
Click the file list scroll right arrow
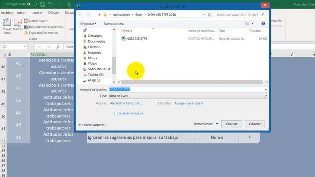267,82
